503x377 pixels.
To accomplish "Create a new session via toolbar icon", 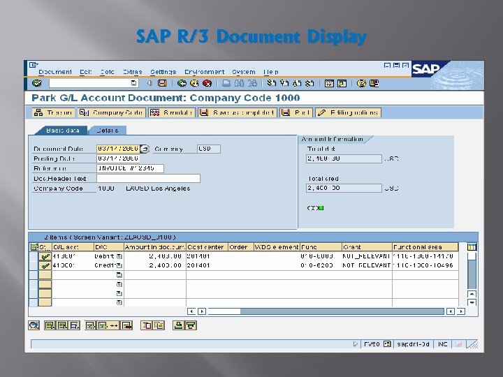I will [x=329, y=83].
